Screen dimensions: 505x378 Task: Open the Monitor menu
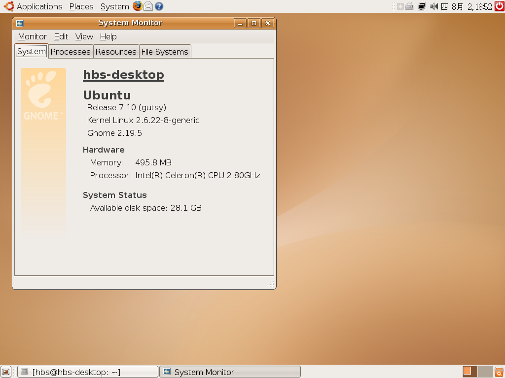[32, 36]
